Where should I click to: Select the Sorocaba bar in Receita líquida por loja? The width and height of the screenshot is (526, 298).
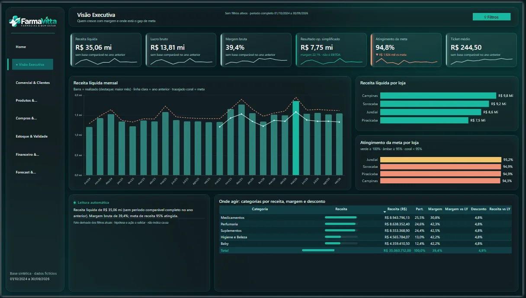point(435,104)
